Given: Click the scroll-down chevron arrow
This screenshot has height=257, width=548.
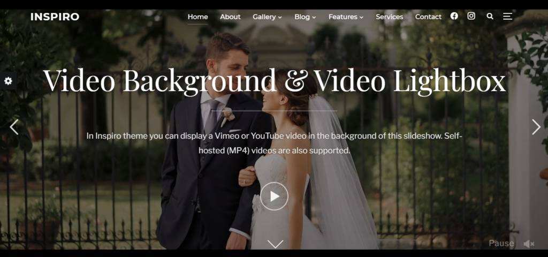Looking at the screenshot, I should (275, 244).
